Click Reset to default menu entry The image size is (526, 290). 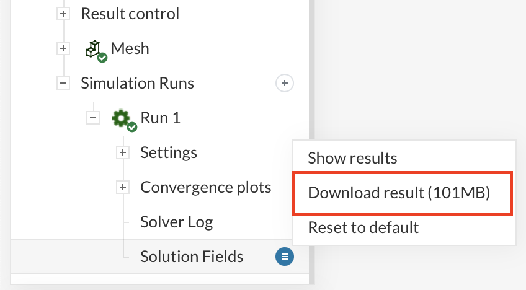click(x=363, y=227)
